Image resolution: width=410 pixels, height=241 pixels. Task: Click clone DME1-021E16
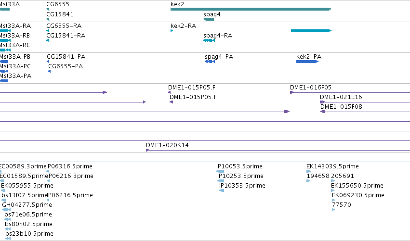[x=365, y=102]
